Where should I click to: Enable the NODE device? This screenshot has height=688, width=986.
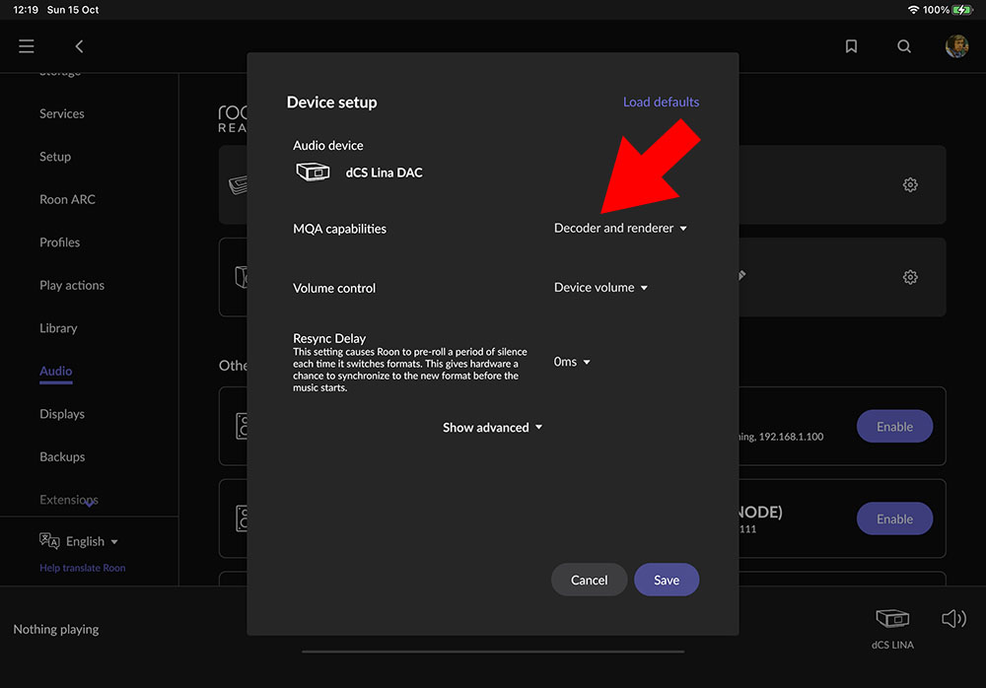point(895,518)
